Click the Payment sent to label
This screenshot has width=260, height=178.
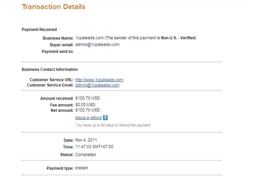57,52
